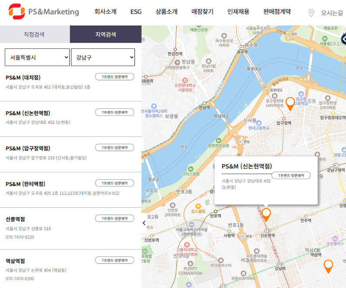Viewport: 346px width, 288px height.
Task: Select the PS&M (신논현역점) list entry
Action: pyautogui.click(x=28, y=113)
